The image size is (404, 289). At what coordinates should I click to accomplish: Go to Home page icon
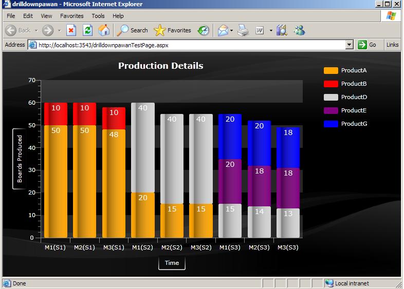104,30
